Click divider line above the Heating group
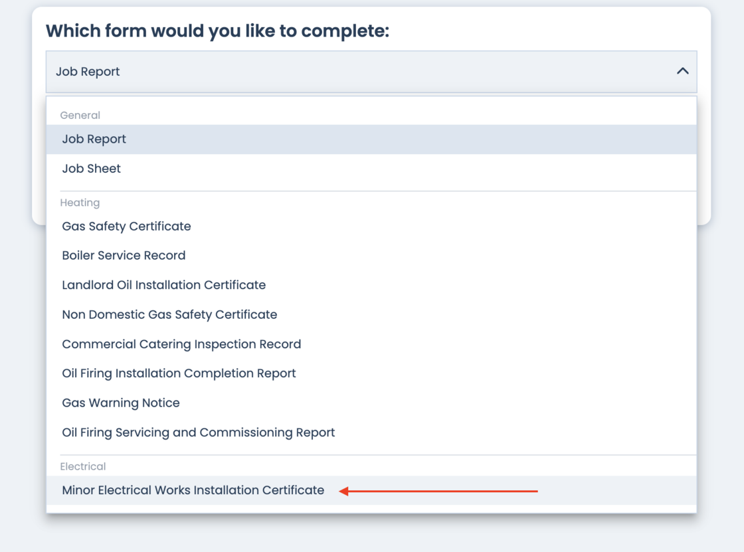This screenshot has height=552, width=744. click(x=371, y=191)
